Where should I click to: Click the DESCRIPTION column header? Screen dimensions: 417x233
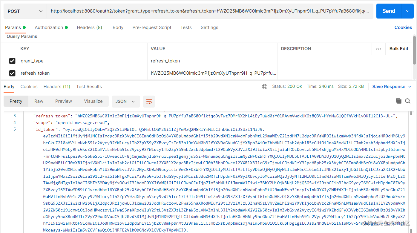[296, 49]
